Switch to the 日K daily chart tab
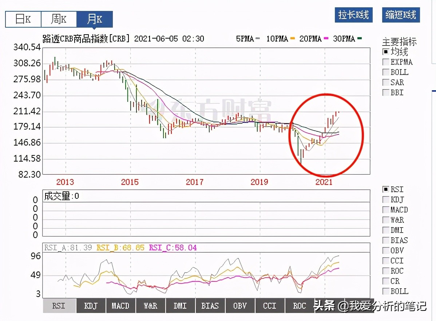436x321 pixels. [x=23, y=19]
